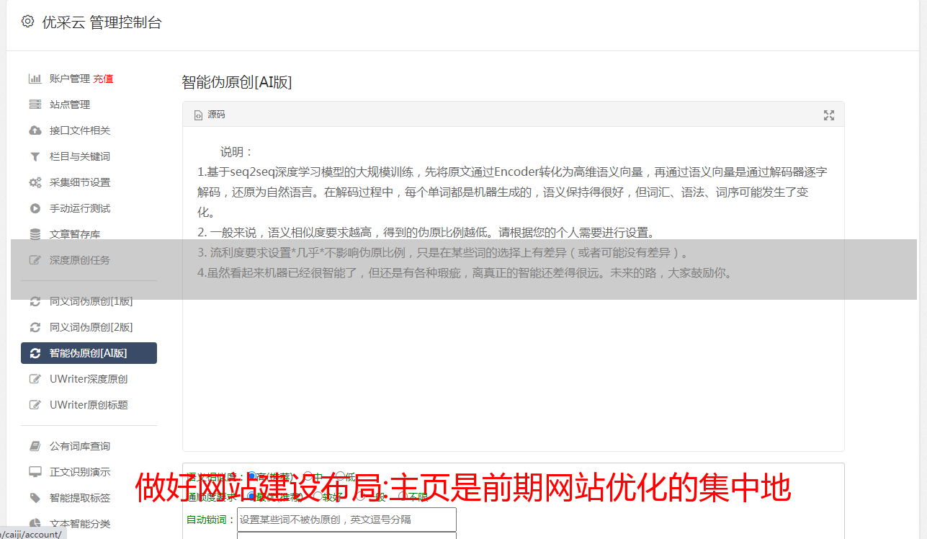The image size is (927, 539).
Task: Click the cloud upload icon for 接口文件相关
Action: point(35,130)
